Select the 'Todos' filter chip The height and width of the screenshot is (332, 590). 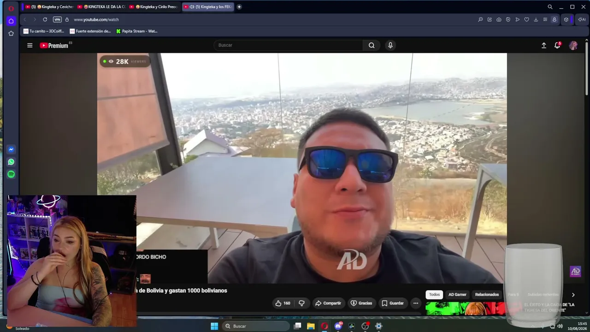point(435,295)
